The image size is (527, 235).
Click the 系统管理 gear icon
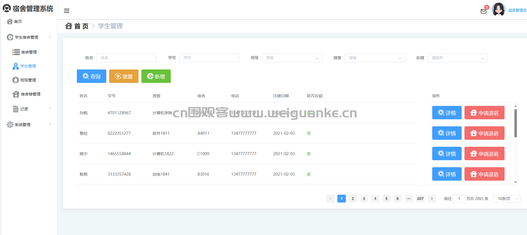(x=10, y=125)
